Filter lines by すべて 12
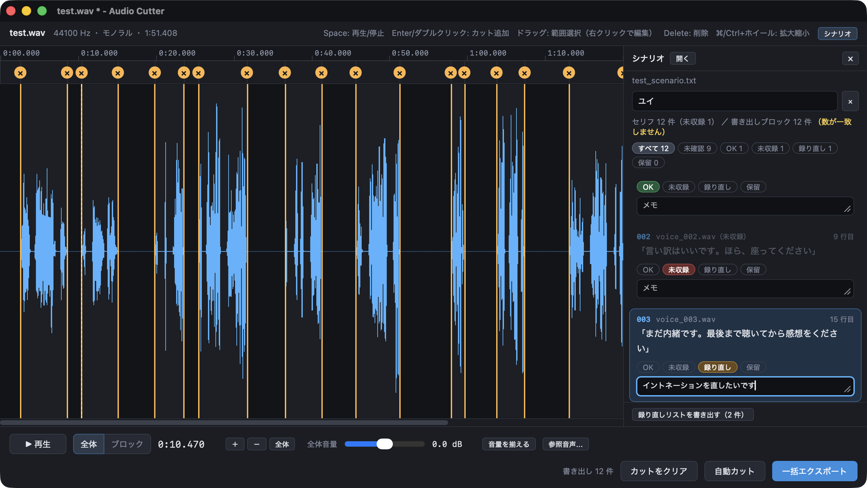 653,148
